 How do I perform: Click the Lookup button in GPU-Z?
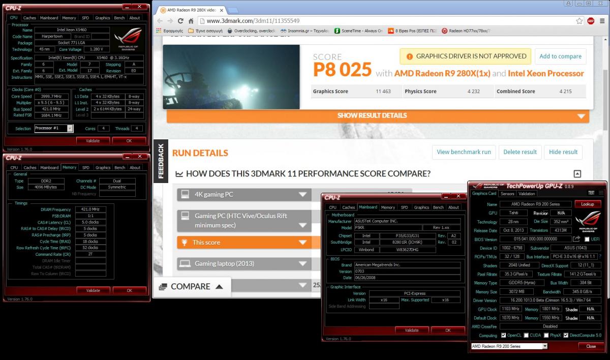click(588, 204)
